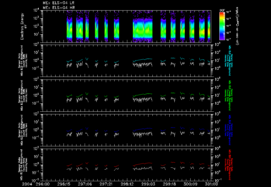Click the left axis label beside the red-trace panel
Viewport: 271px width, 187px height.
[23, 165]
